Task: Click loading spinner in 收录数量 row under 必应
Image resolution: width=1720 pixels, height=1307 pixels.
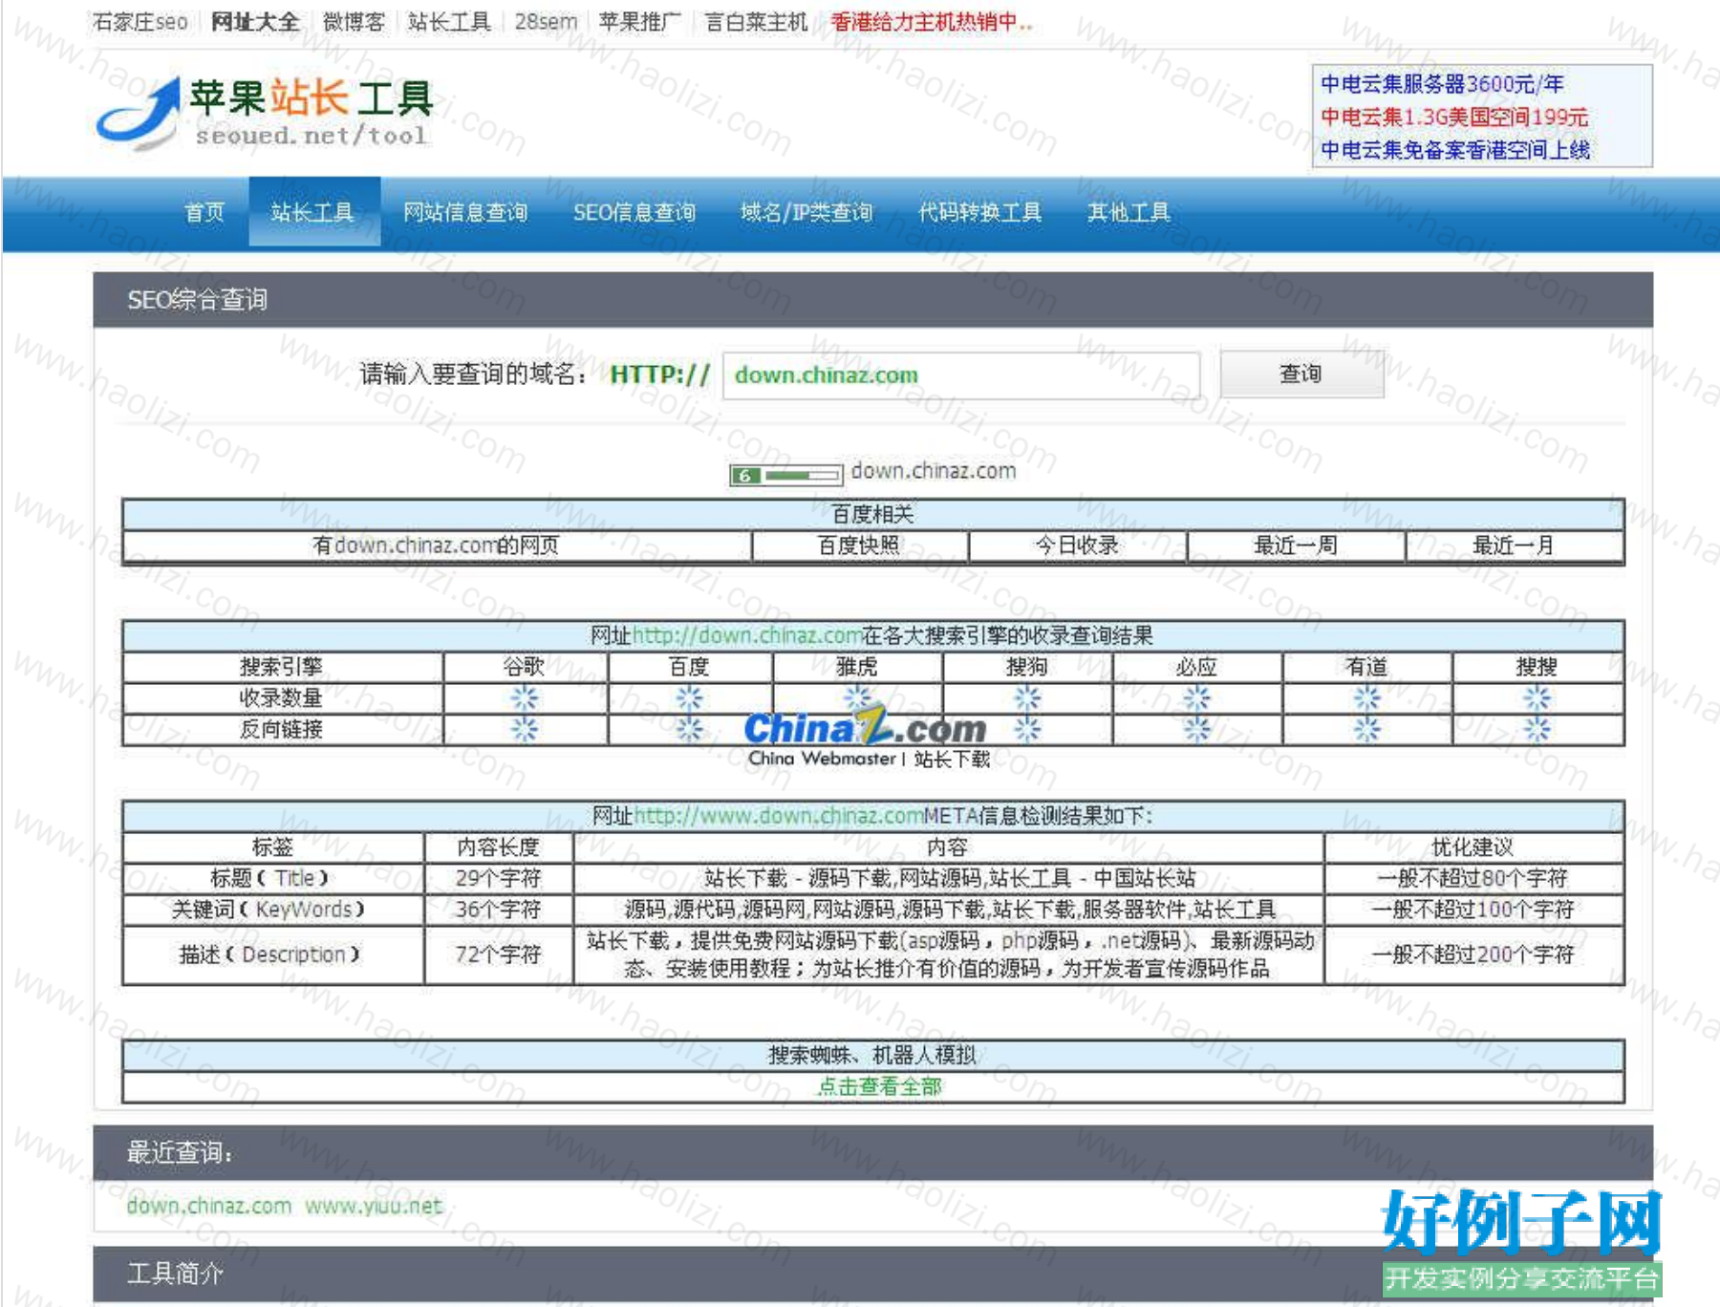Action: tap(1196, 698)
